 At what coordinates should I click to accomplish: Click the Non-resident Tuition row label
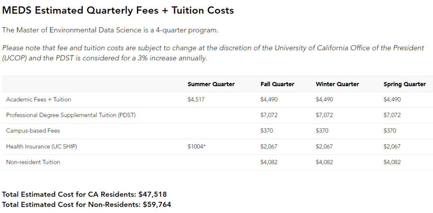(33, 162)
